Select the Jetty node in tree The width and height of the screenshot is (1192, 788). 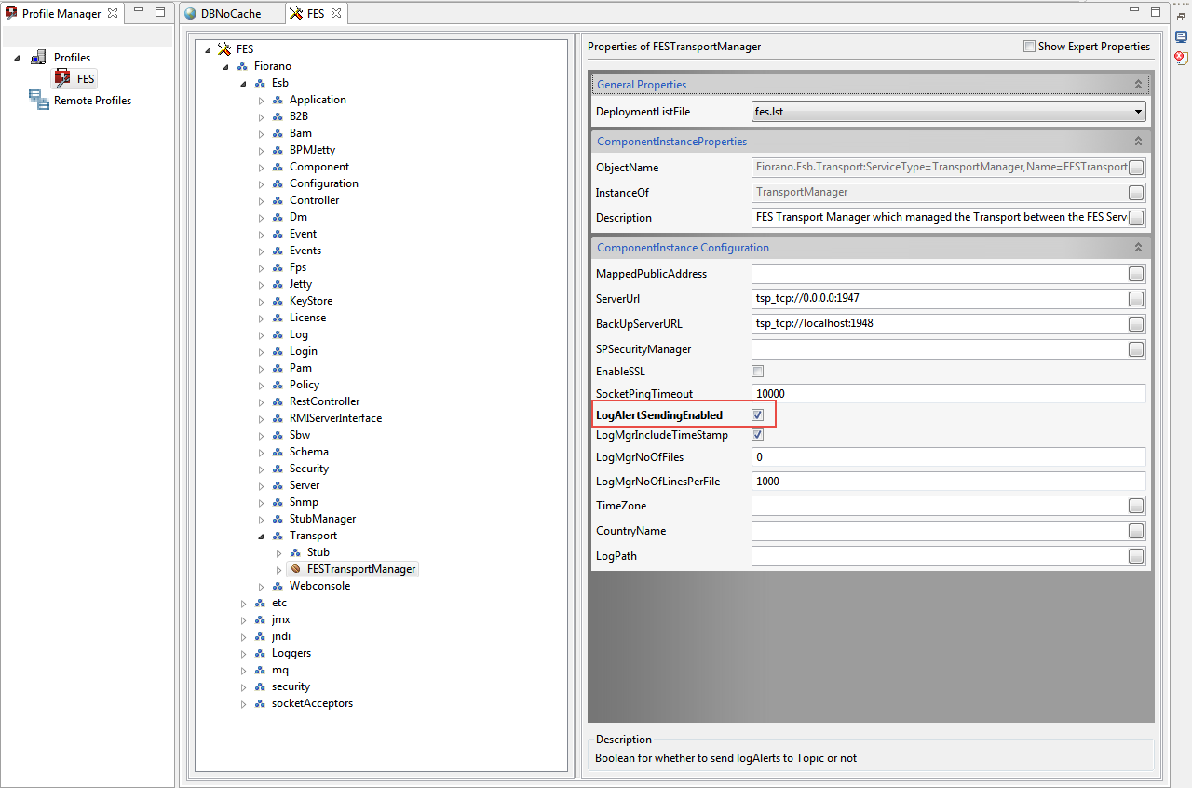[x=301, y=284]
